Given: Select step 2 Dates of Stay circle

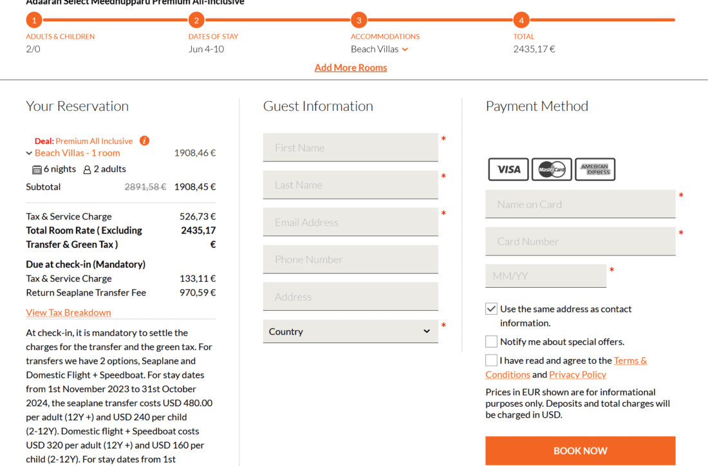Looking at the screenshot, I should click(196, 20).
